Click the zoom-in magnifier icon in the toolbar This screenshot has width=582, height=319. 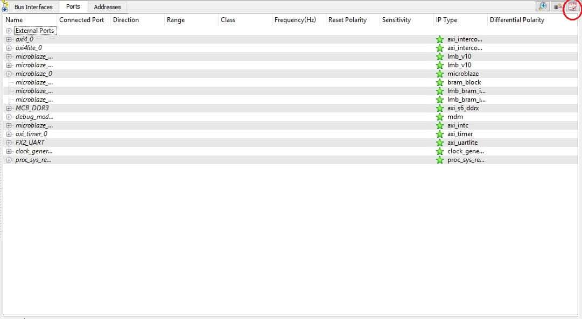pos(543,6)
